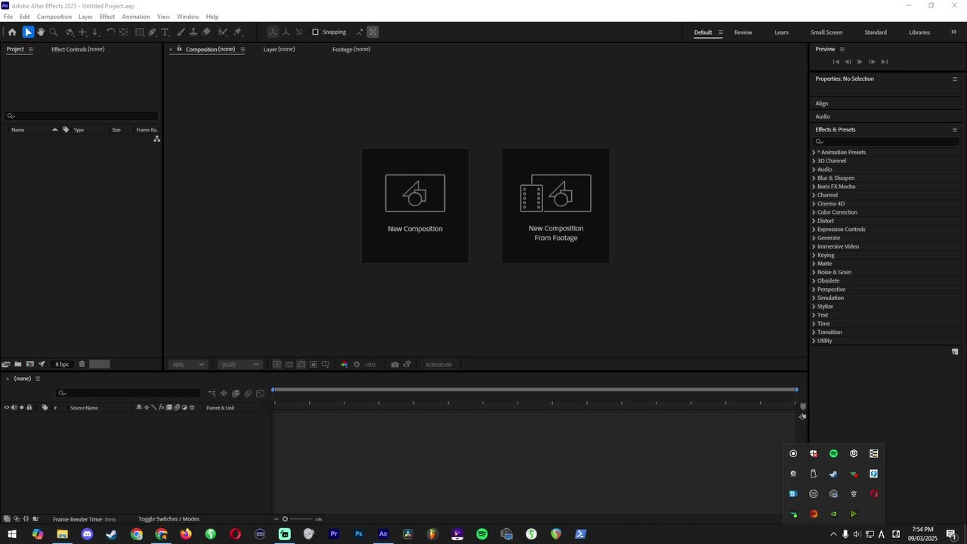967x544 pixels.
Task: Select the Brush tool
Action: [x=181, y=32]
